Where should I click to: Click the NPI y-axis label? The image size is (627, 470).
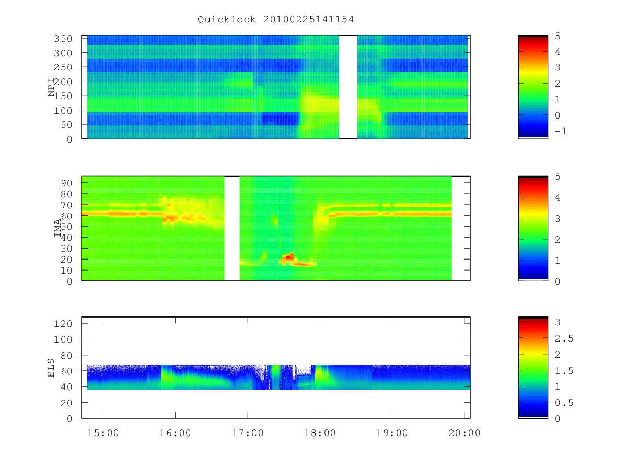[x=51, y=87]
